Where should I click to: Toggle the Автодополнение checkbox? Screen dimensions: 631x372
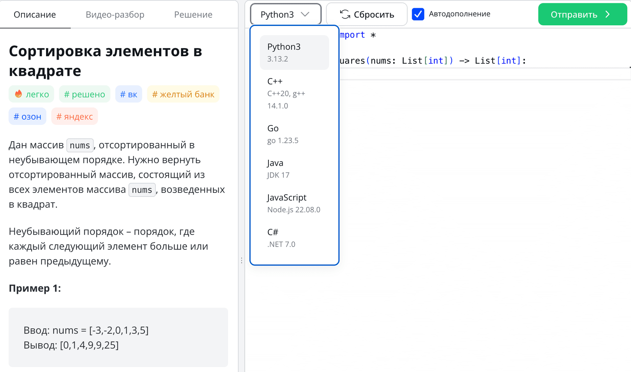tap(418, 14)
